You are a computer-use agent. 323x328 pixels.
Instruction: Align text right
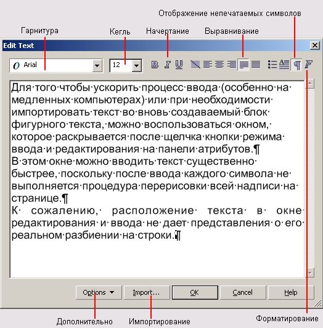[231, 65]
